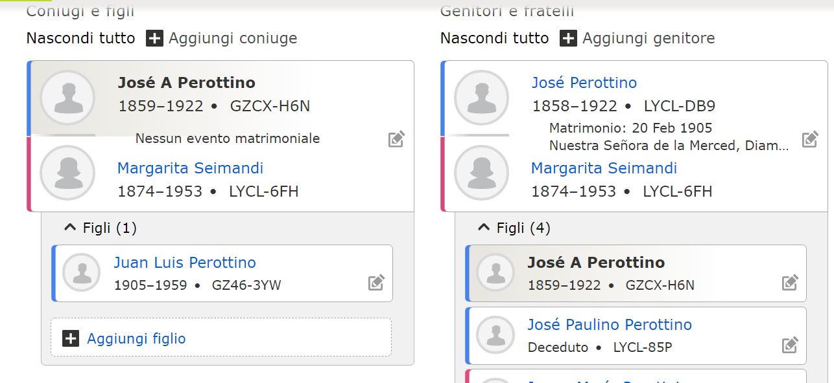Click Juan Luis Perottino's portrait thumbnail
Viewport: 834px width, 383px height.
[x=82, y=272]
